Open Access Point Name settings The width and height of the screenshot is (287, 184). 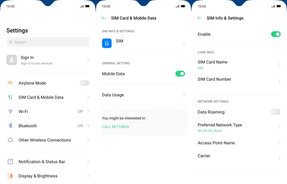(x=239, y=143)
